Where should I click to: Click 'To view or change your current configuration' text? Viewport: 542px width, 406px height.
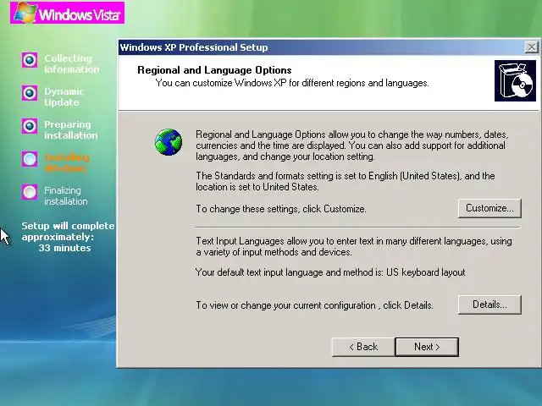coord(314,305)
